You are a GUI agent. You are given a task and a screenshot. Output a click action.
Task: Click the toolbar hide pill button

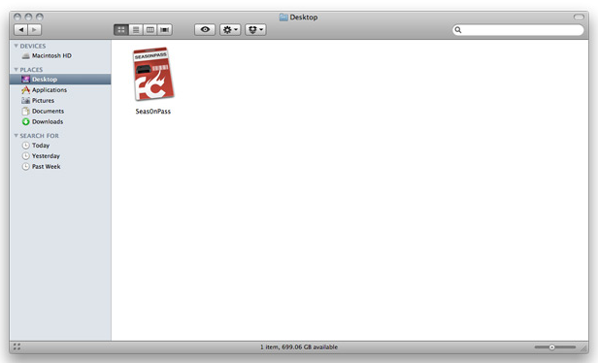point(579,17)
